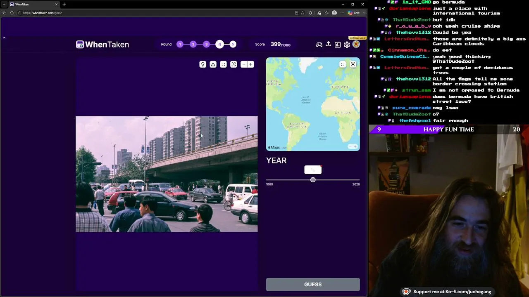Open the browser extensions icon

click(310, 13)
